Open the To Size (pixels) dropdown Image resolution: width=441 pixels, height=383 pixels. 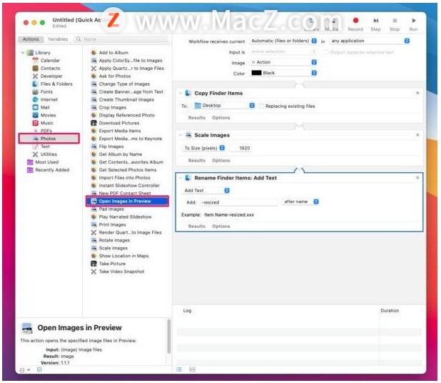pos(204,148)
